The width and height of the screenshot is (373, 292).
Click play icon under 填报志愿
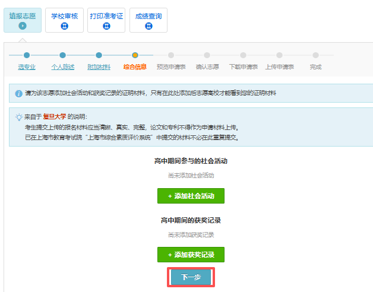click(x=23, y=26)
